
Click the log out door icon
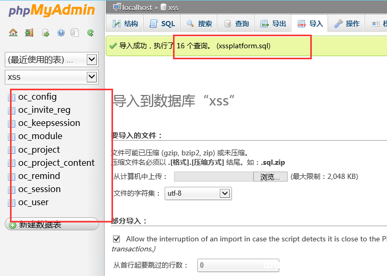click(29, 33)
